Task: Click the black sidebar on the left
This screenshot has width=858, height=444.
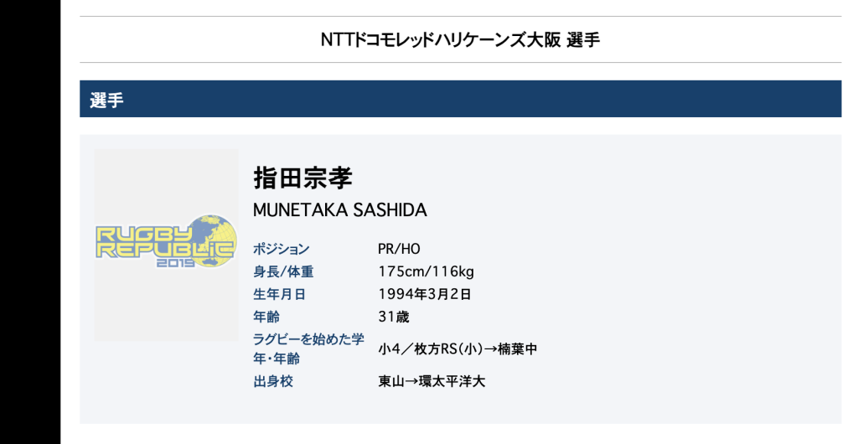Action: tap(30, 222)
